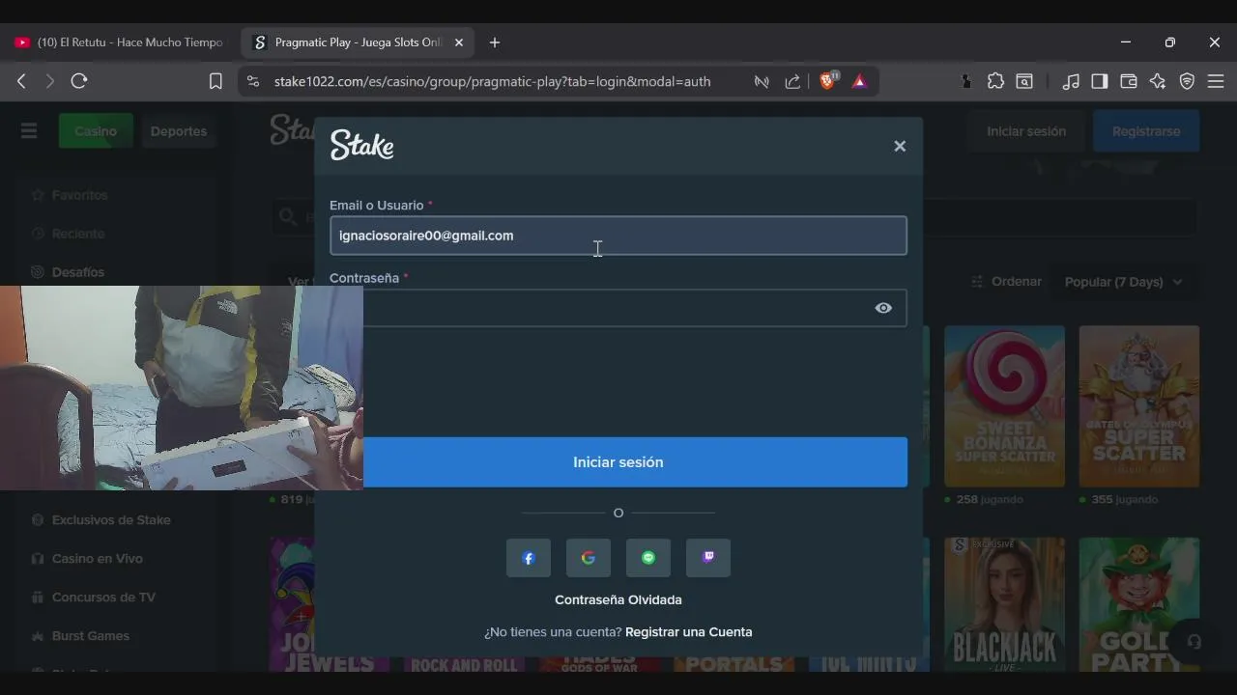Open the Brave Wallet icon

(1128, 81)
